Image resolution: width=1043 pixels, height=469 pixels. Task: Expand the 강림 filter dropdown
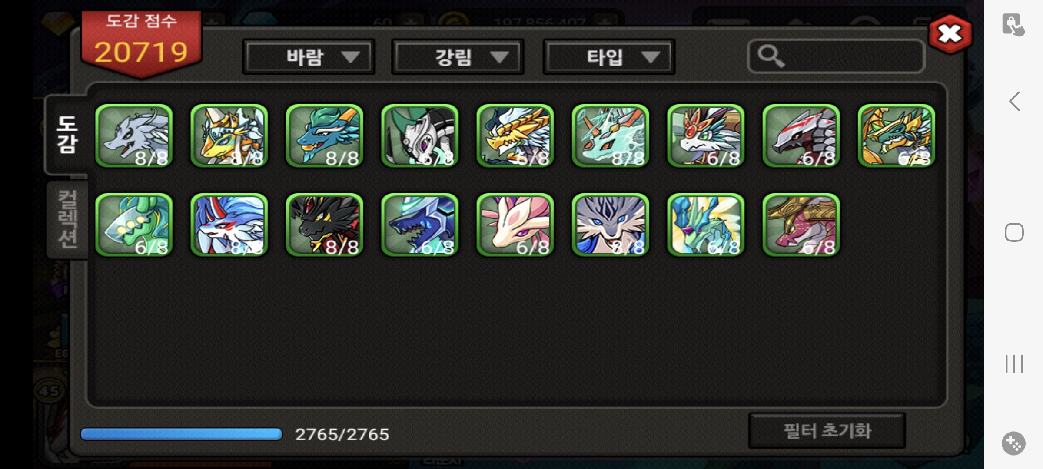(458, 57)
